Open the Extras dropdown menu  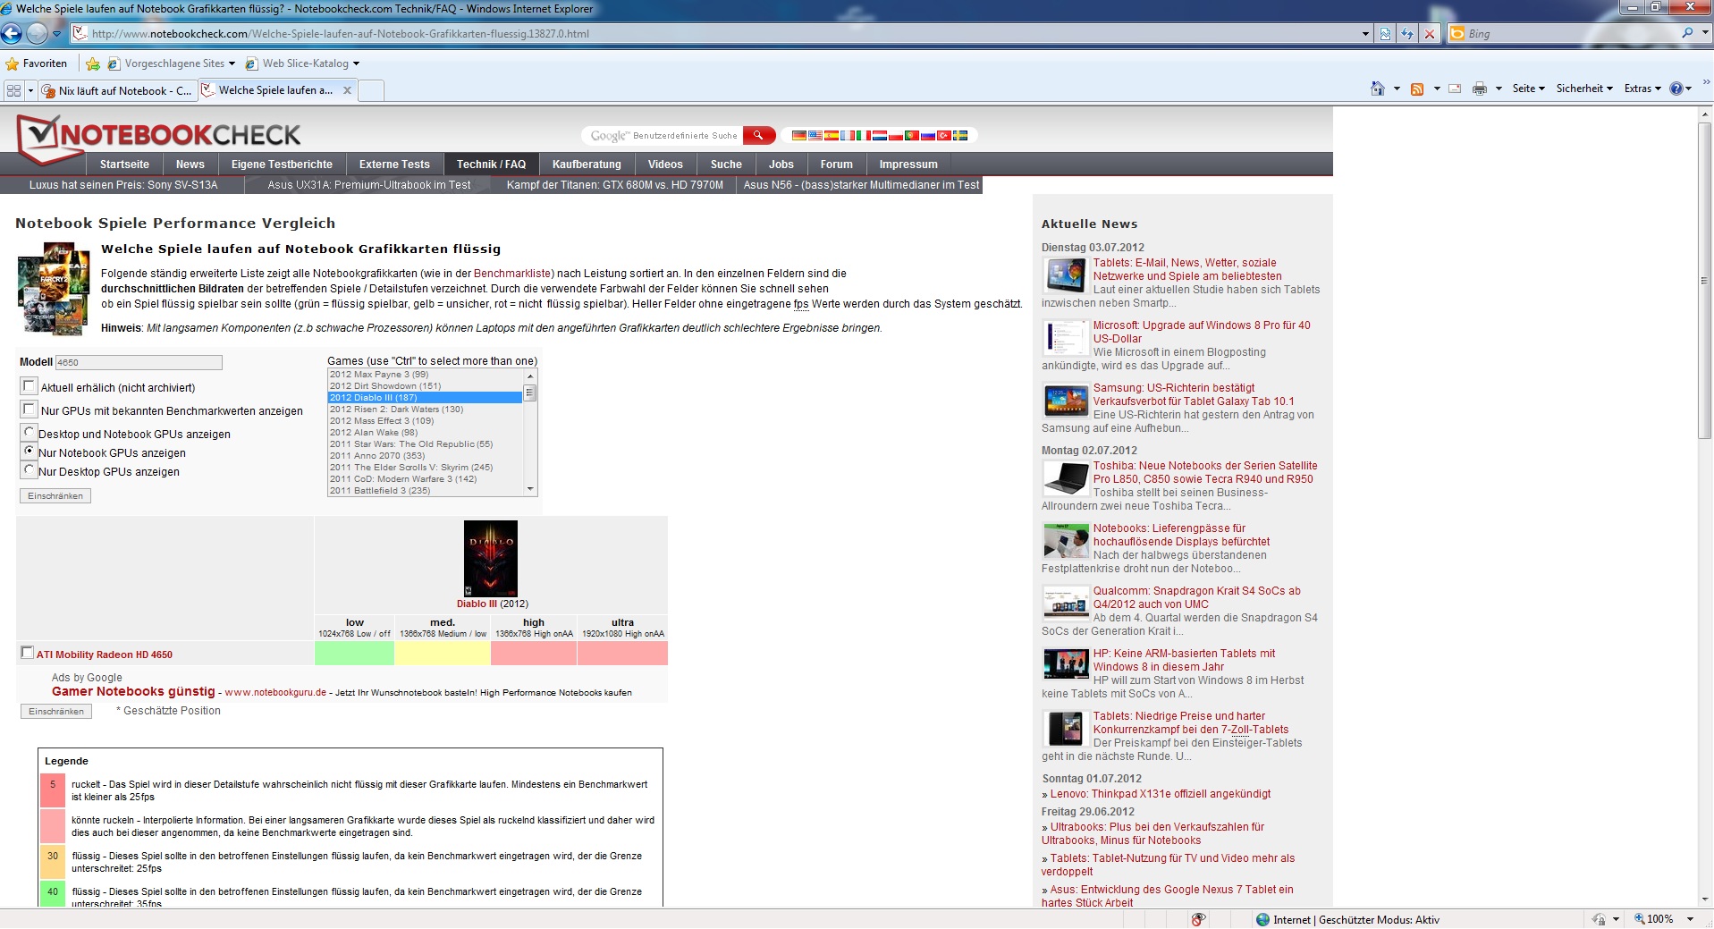[1642, 89]
